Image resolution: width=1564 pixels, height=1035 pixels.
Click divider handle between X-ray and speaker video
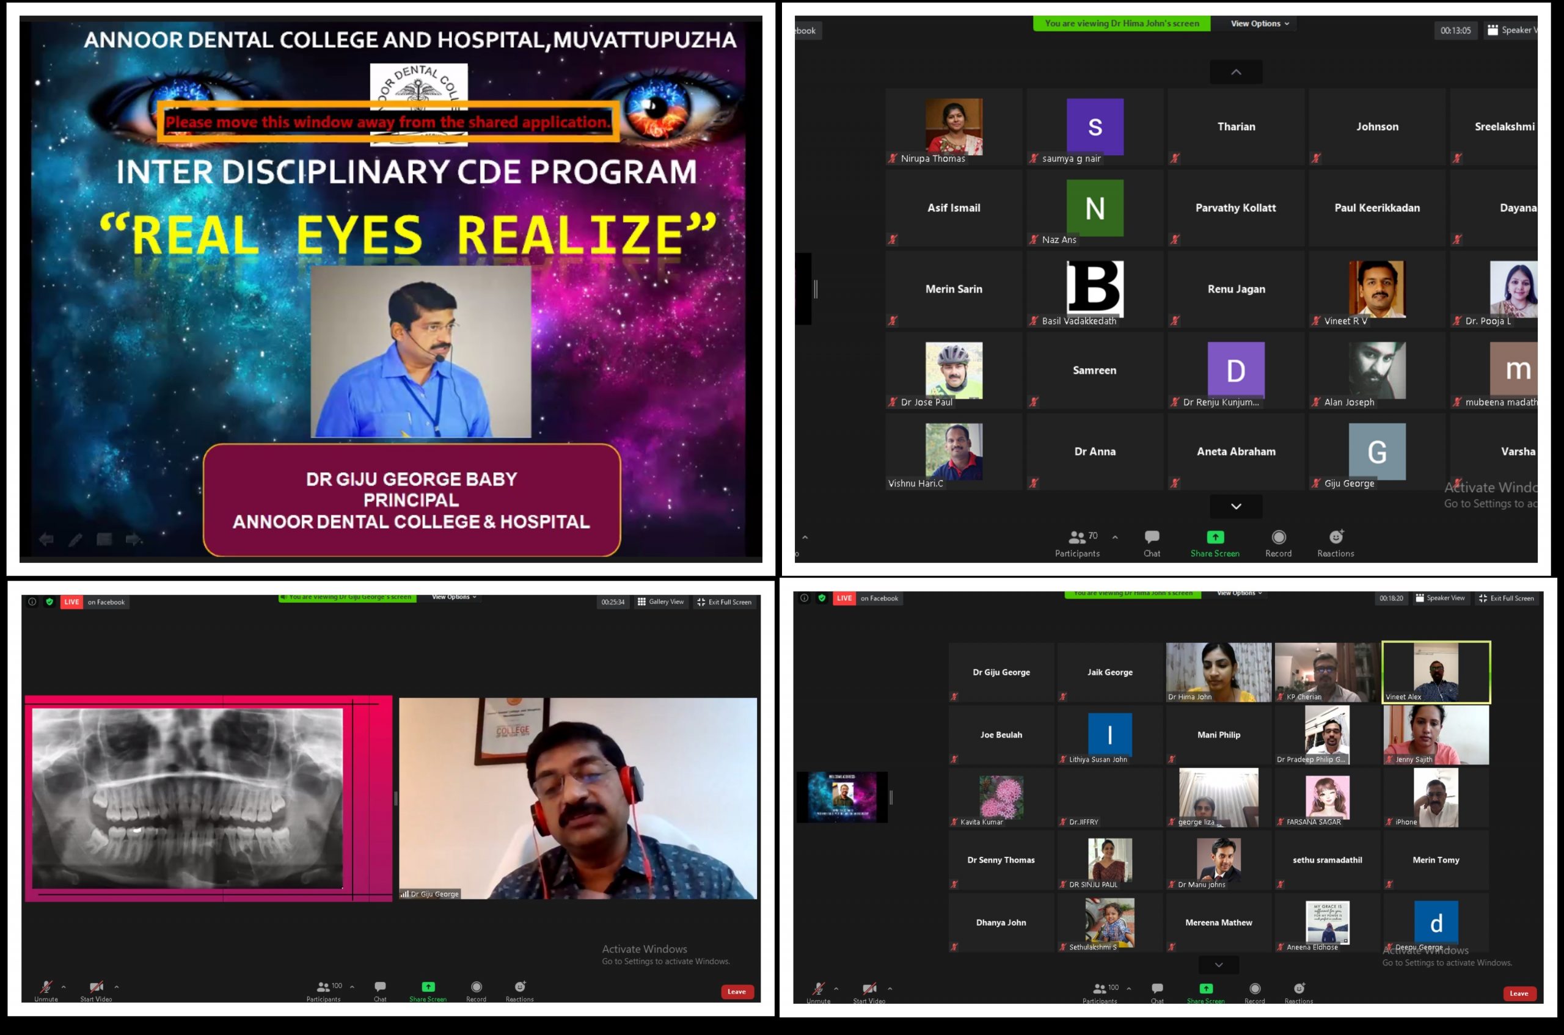pyautogui.click(x=396, y=799)
